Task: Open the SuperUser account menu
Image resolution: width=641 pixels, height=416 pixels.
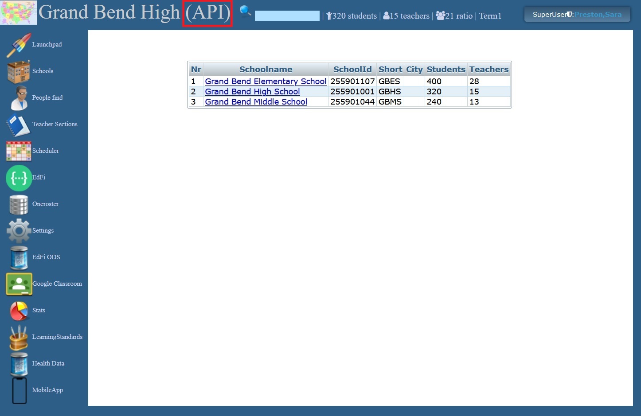Action: tap(577, 14)
